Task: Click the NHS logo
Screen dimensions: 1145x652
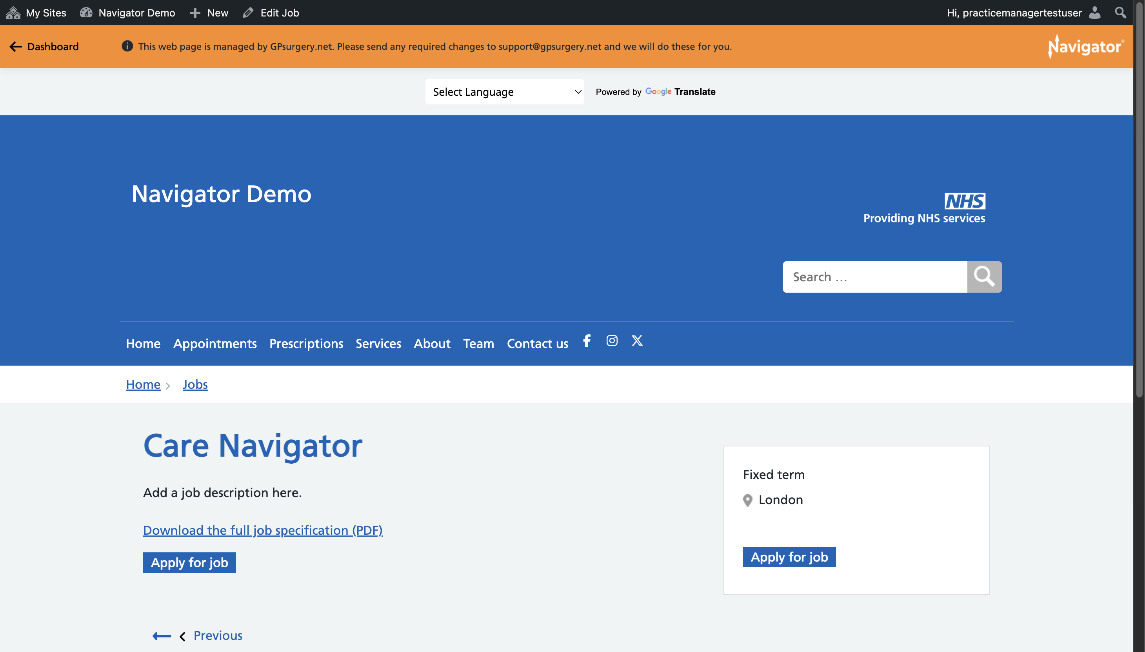Action: coord(965,201)
